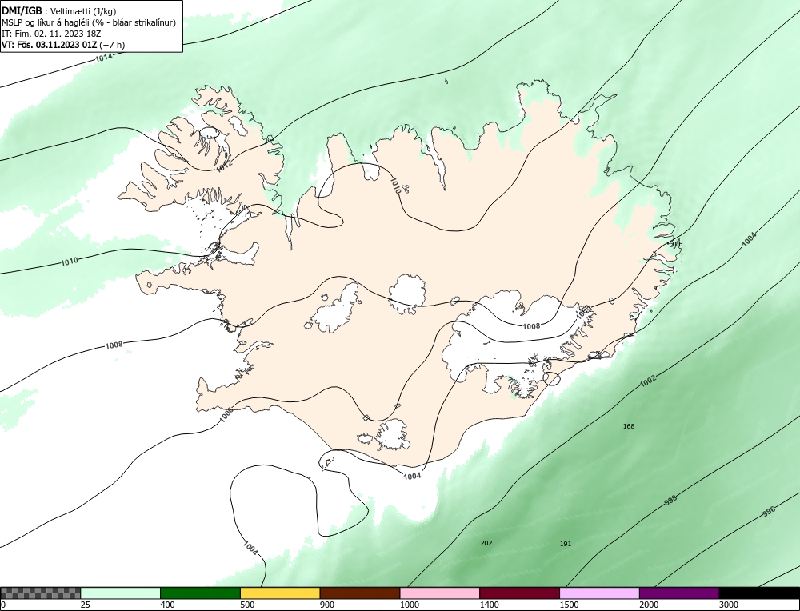Click the "191" value over the ocean
Image resolution: width=800 pixels, height=611 pixels.
click(566, 544)
